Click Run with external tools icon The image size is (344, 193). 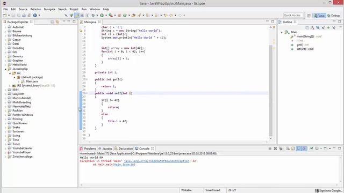click(x=111, y=16)
